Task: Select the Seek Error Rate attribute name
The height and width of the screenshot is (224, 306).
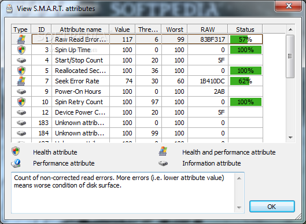Action: [77, 81]
